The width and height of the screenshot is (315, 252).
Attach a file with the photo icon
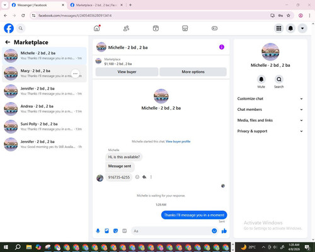pyautogui.click(x=106, y=231)
